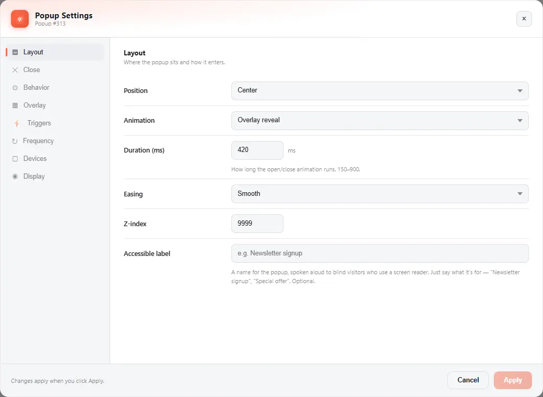Switch to the Close settings tab
Screen dimensions: 543x397
[55, 70]
